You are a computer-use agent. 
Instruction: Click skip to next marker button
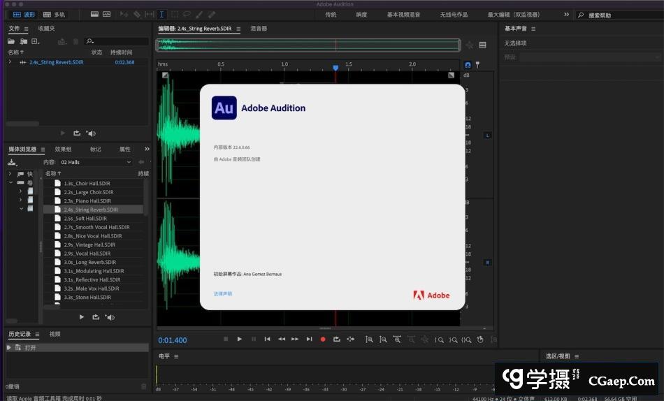[309, 340]
